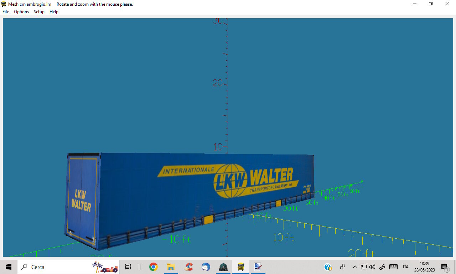Restore down the mesh viewer window

(431, 4)
